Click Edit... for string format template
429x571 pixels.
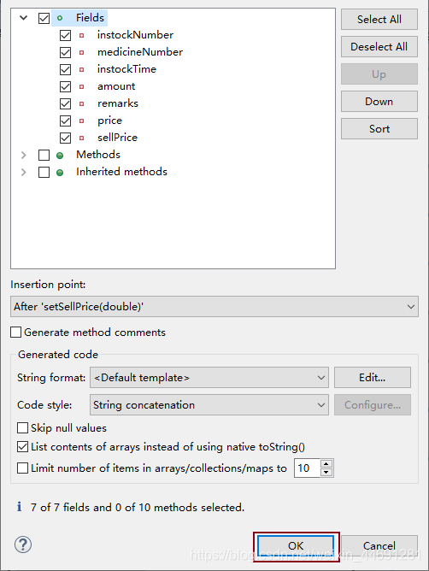pos(373,378)
